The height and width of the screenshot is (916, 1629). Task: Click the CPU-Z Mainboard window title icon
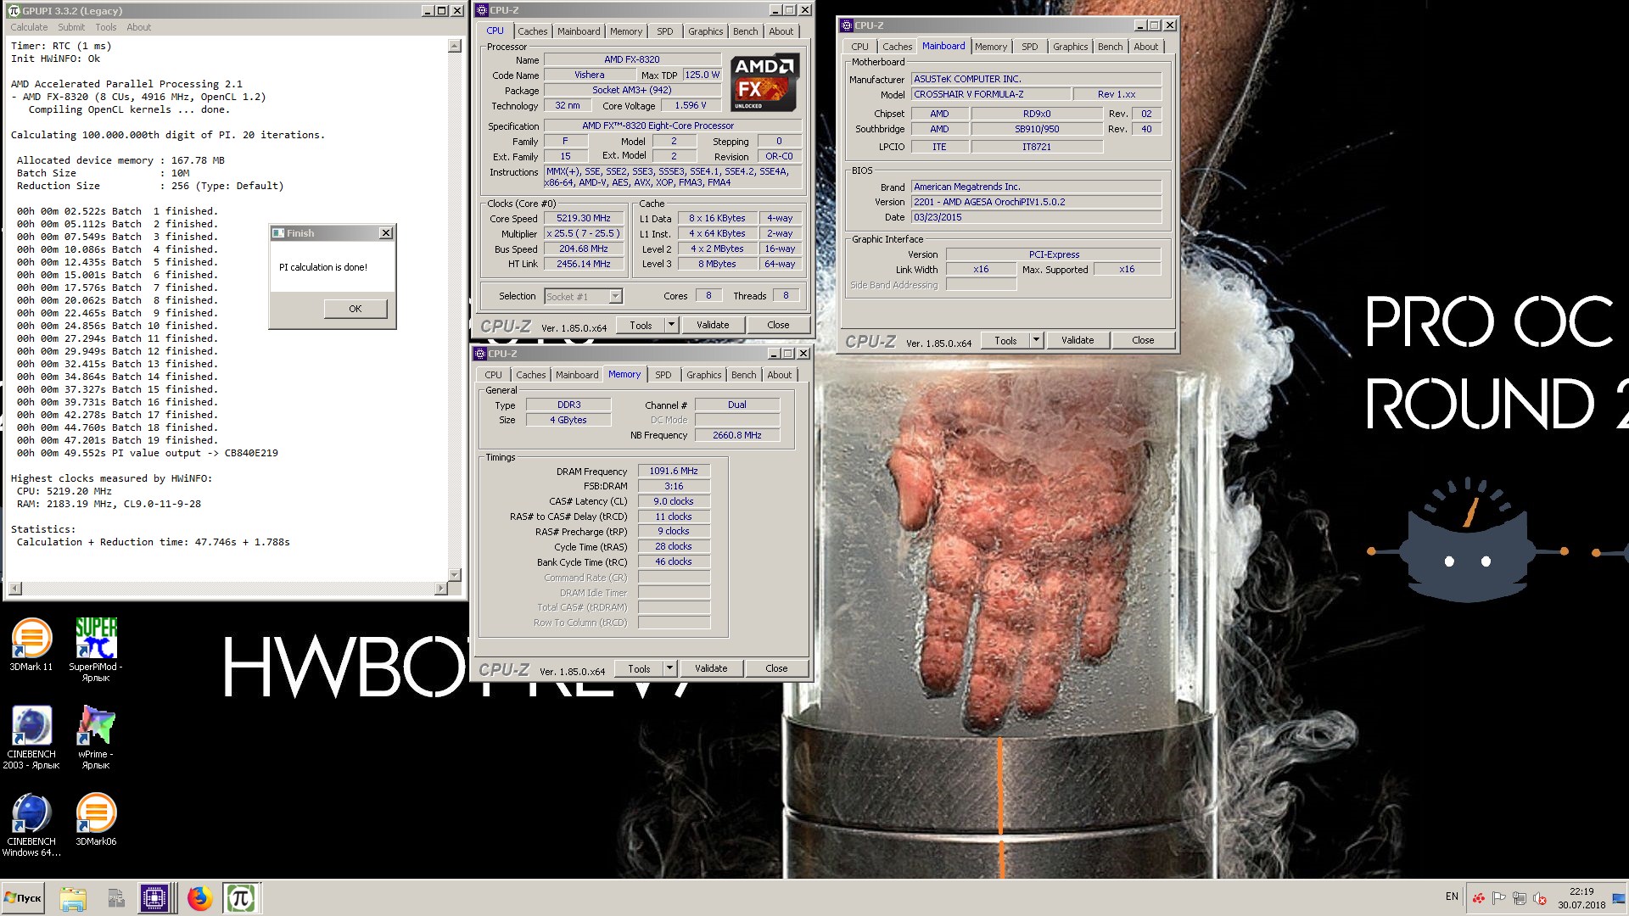pyautogui.click(x=847, y=25)
